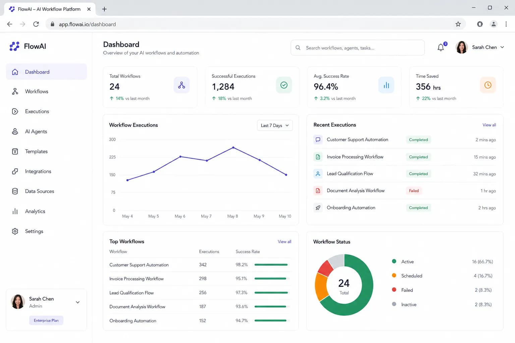Click the browser address bar URL
515x343 pixels.
[x=87, y=24]
